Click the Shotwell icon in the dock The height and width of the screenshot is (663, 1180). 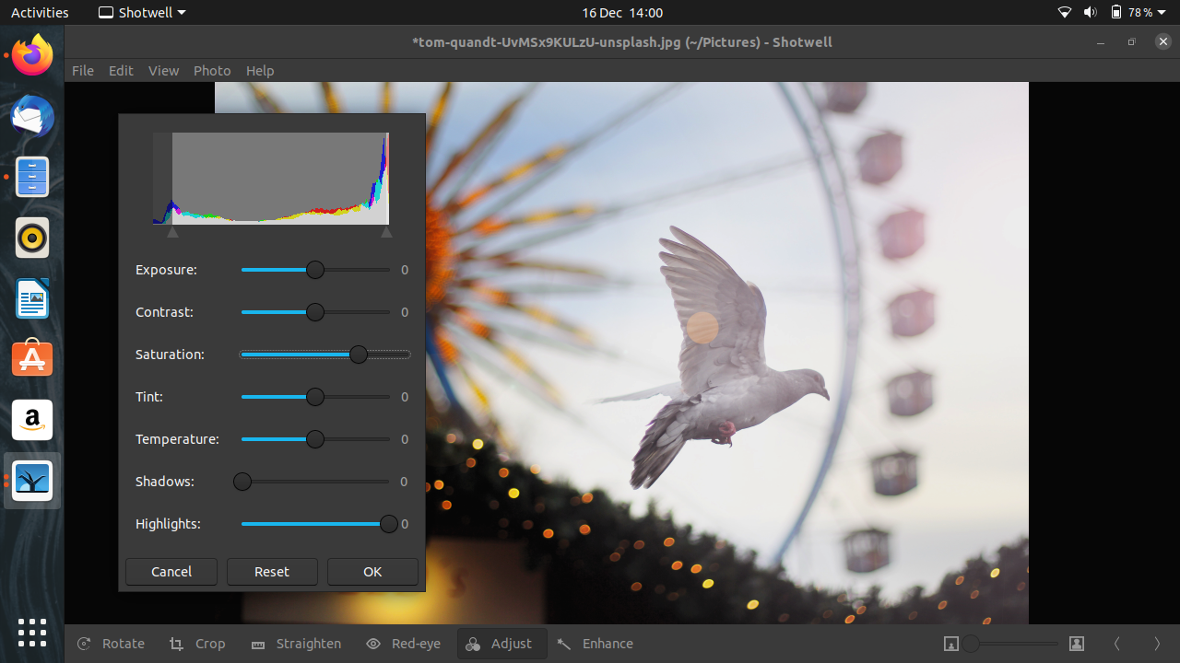[x=32, y=480]
